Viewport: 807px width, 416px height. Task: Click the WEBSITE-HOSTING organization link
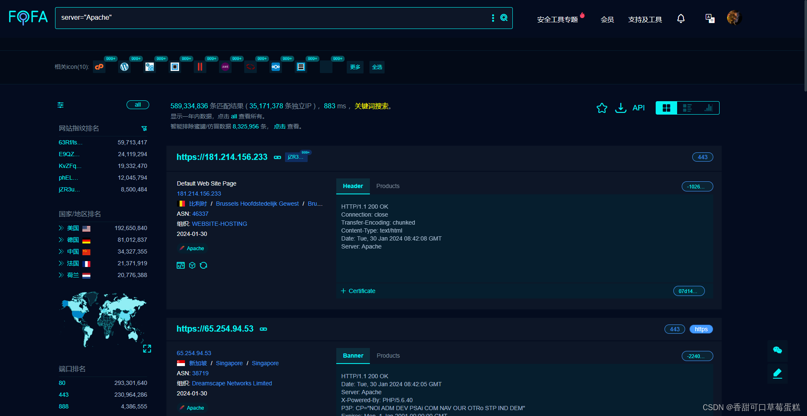(219, 224)
